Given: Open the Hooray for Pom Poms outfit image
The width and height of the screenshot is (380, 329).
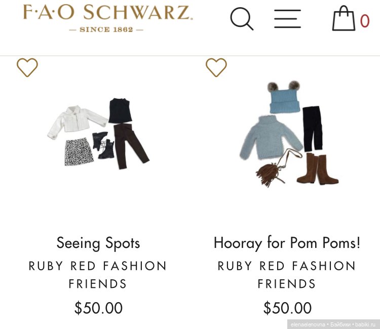Looking at the screenshot, I should pos(287,134).
